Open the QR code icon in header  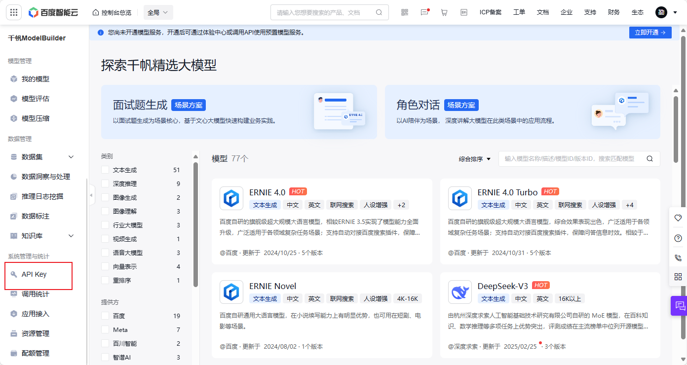pyautogui.click(x=405, y=12)
